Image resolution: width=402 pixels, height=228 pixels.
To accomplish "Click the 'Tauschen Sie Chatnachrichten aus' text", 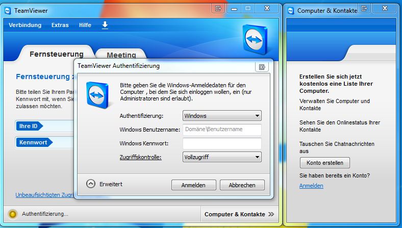I will point(337,147).
